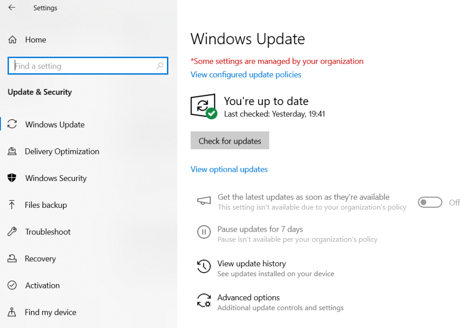The width and height of the screenshot is (471, 328).
Task: Click the Find my device icon
Action: (x=11, y=312)
